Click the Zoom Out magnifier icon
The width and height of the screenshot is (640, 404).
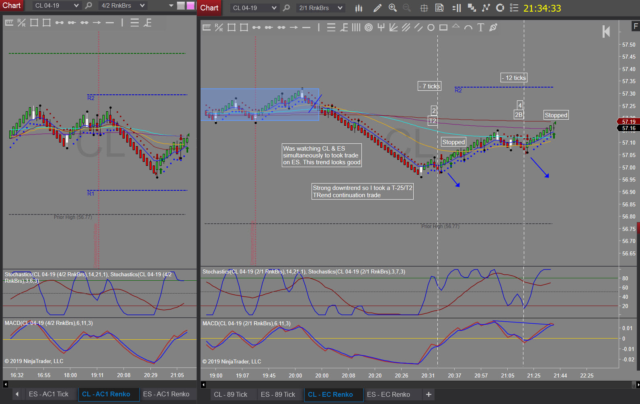click(x=407, y=8)
